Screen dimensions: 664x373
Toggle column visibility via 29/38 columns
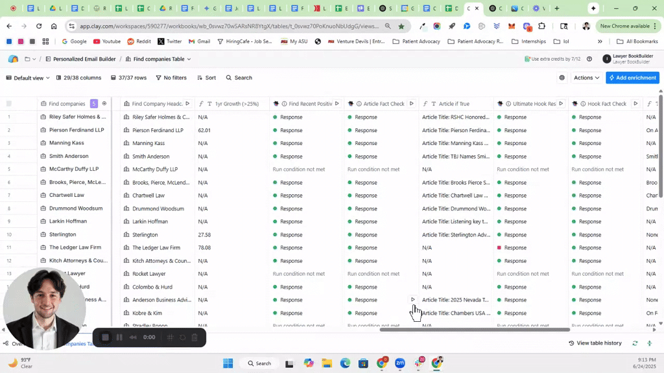pyautogui.click(x=78, y=78)
